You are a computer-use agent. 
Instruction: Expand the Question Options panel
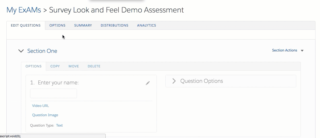click(x=174, y=81)
